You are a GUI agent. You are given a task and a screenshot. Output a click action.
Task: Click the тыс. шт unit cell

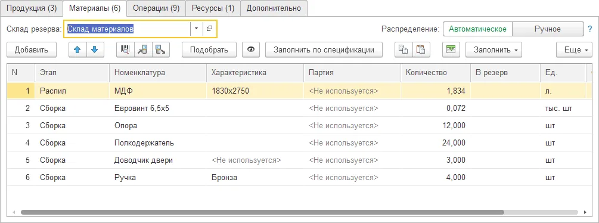(563, 108)
